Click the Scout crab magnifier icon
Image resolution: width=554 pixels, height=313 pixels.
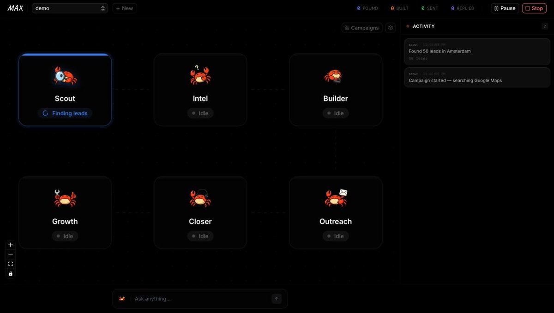[x=65, y=76]
